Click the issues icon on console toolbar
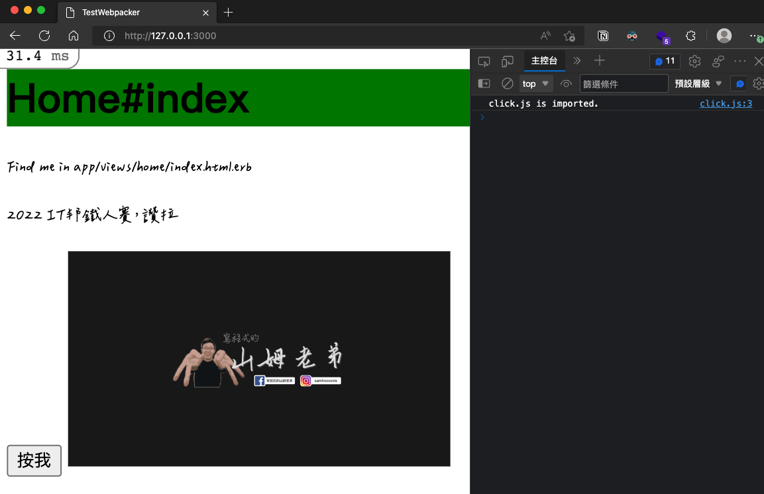This screenshot has height=494, width=764. (739, 83)
